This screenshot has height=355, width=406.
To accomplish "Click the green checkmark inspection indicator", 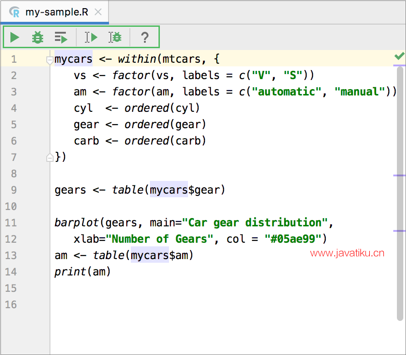I will click(x=399, y=56).
